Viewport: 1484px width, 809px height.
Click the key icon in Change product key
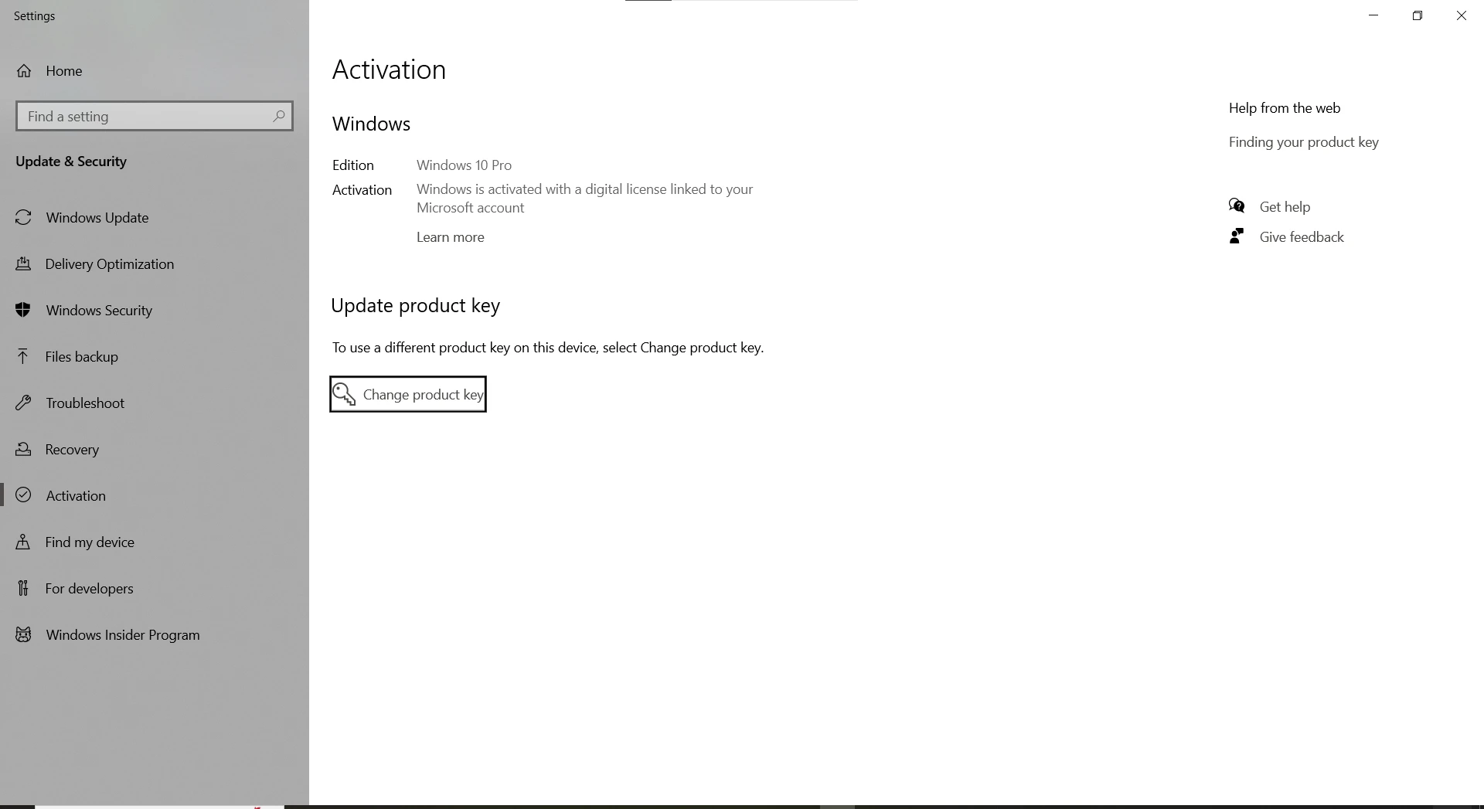(x=344, y=394)
